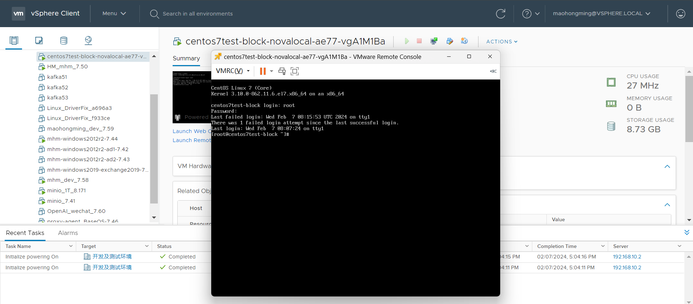Open target link in second task row
This screenshot has height=304, width=693.
112,267
